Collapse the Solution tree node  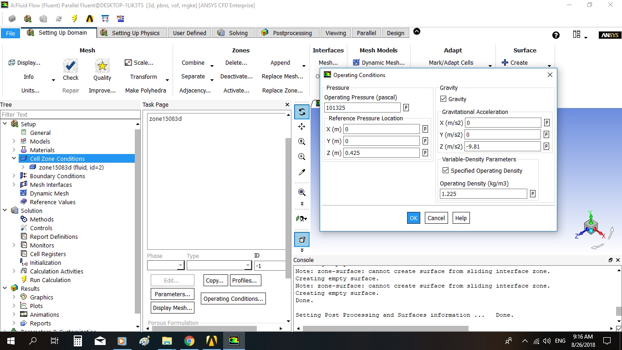click(5, 211)
